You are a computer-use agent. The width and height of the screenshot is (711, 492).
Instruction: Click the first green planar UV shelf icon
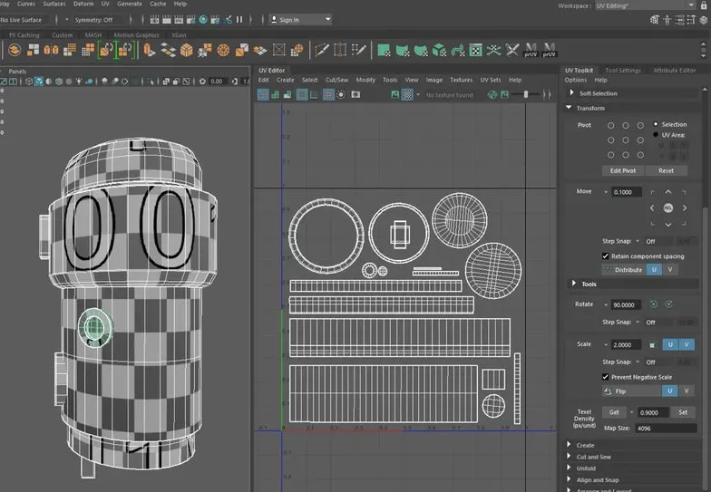point(385,50)
